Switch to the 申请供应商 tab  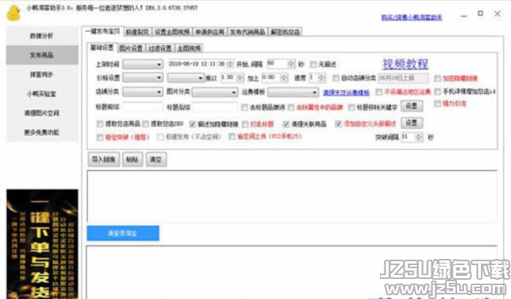[x=210, y=32]
